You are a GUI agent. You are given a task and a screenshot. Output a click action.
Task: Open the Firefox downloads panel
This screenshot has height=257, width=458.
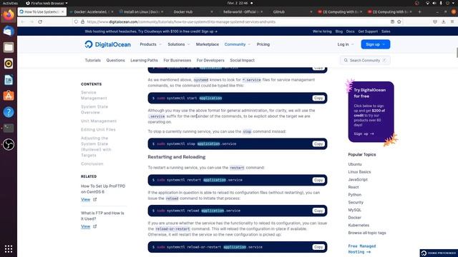pyautogui.click(x=444, y=22)
